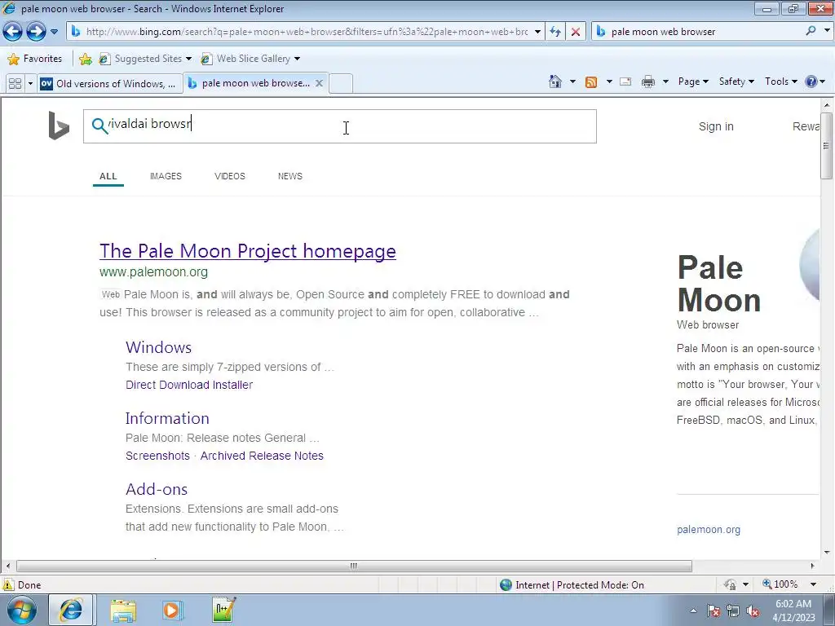Click the status bar warning icon
Screen dimensions: 835x626
pyautogui.click(x=8, y=584)
